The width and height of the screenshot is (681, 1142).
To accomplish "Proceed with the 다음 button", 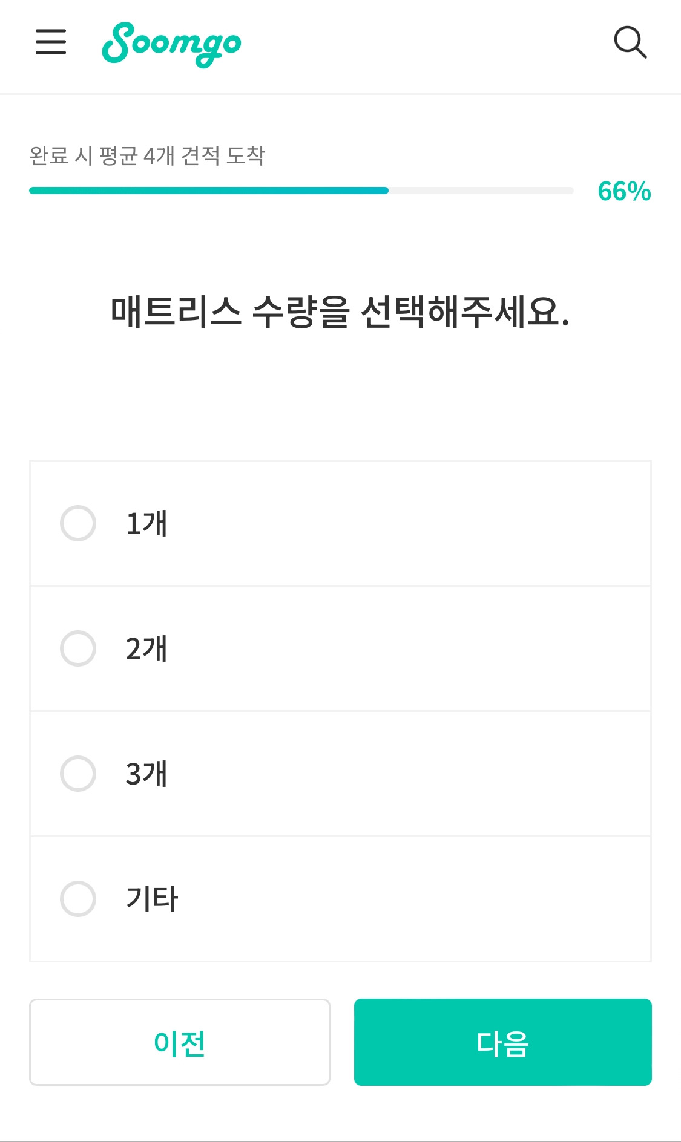I will click(502, 1042).
